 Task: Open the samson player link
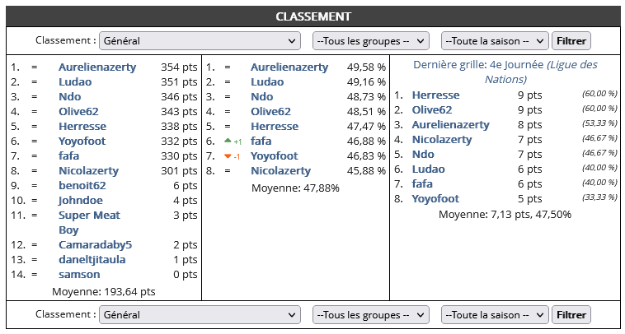pyautogui.click(x=79, y=275)
